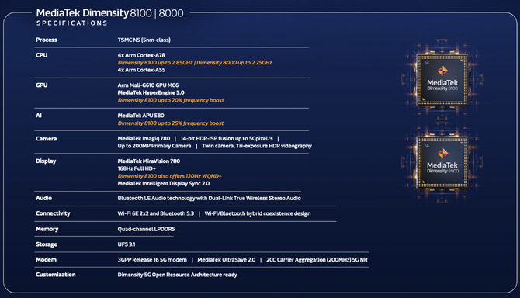Click 'Dimensity 8100 up to 25% frequency boost'
520x298 pixels.
pyautogui.click(x=171, y=123)
